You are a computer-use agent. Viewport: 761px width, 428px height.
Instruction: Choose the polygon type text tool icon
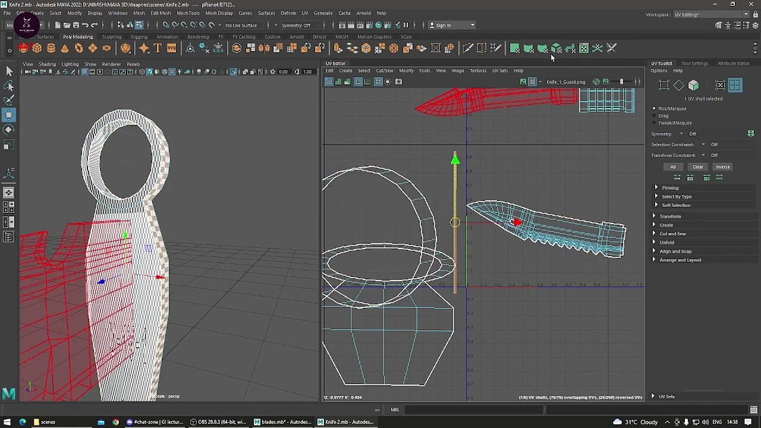click(158, 48)
